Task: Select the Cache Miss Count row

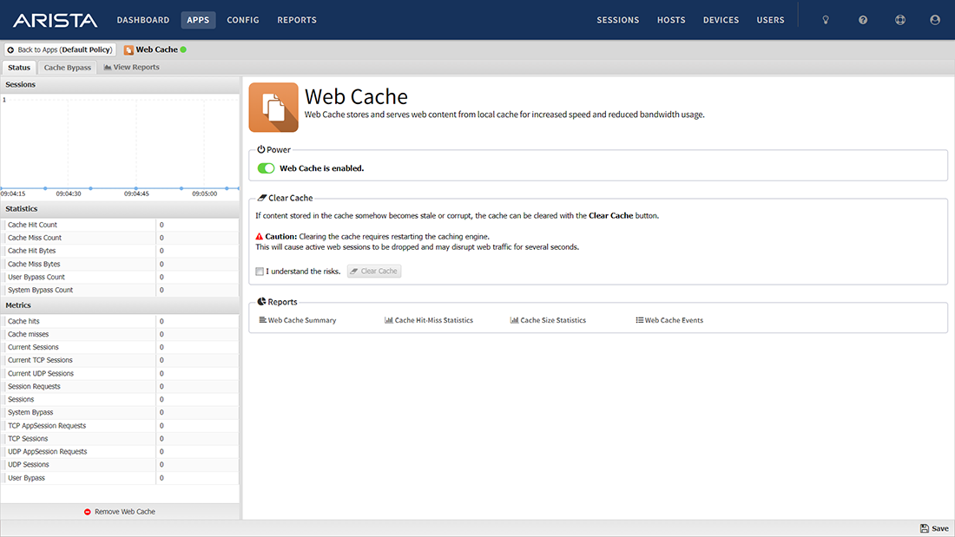Action: click(120, 238)
